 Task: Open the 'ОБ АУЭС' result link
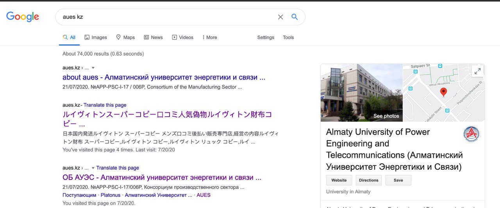(162, 178)
